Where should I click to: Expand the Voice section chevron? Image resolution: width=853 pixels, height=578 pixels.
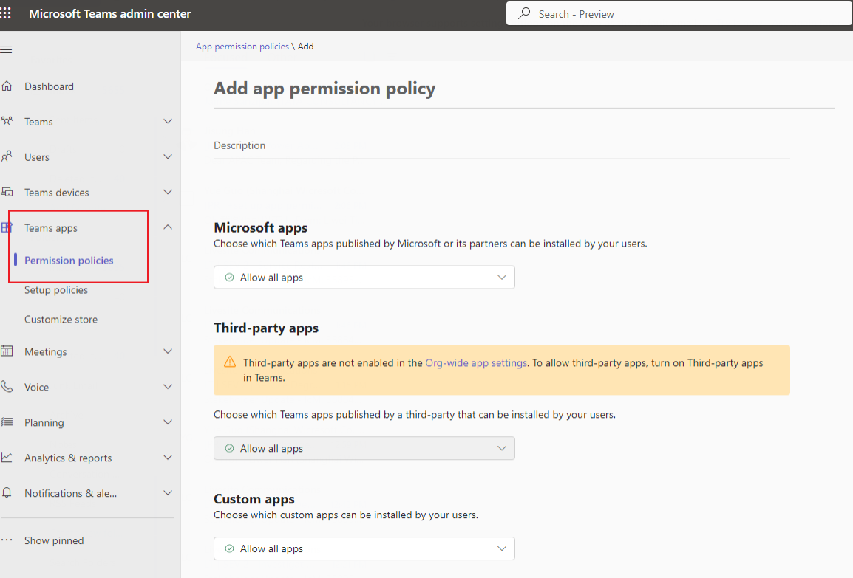[x=168, y=386]
